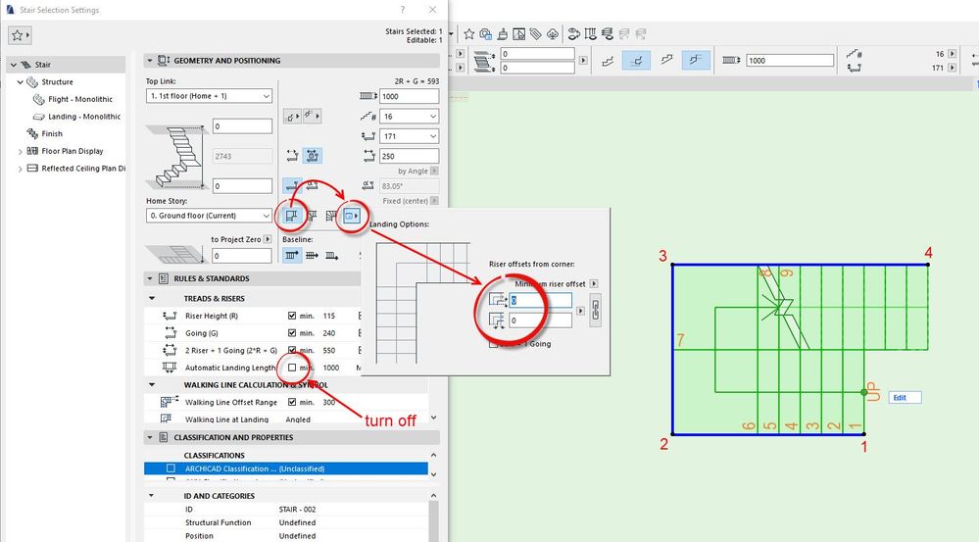Collapse Geometry and Positioning panel
This screenshot has height=542, width=979.
click(150, 61)
